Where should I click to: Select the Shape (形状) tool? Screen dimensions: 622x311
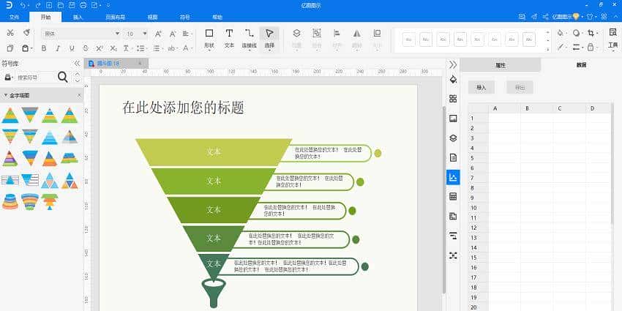click(x=209, y=39)
